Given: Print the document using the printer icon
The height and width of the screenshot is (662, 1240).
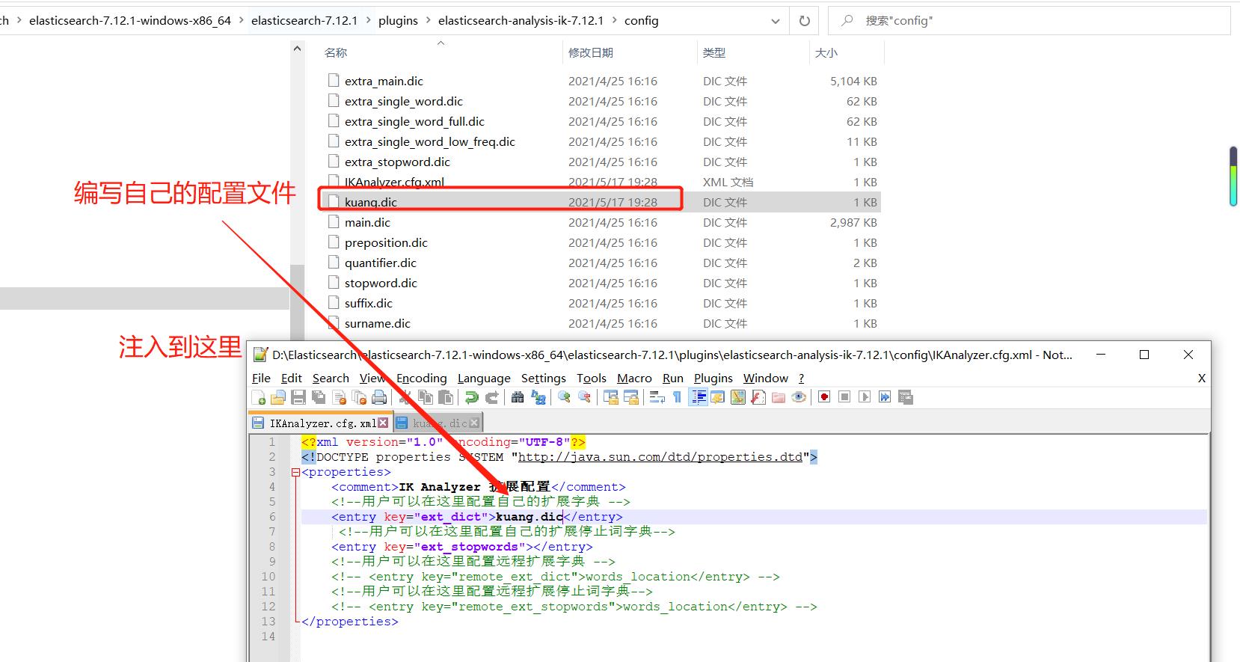Looking at the screenshot, I should pyautogui.click(x=379, y=397).
